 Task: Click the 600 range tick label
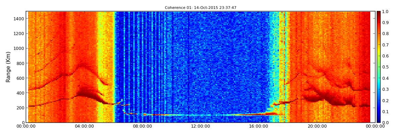pos(20,78)
